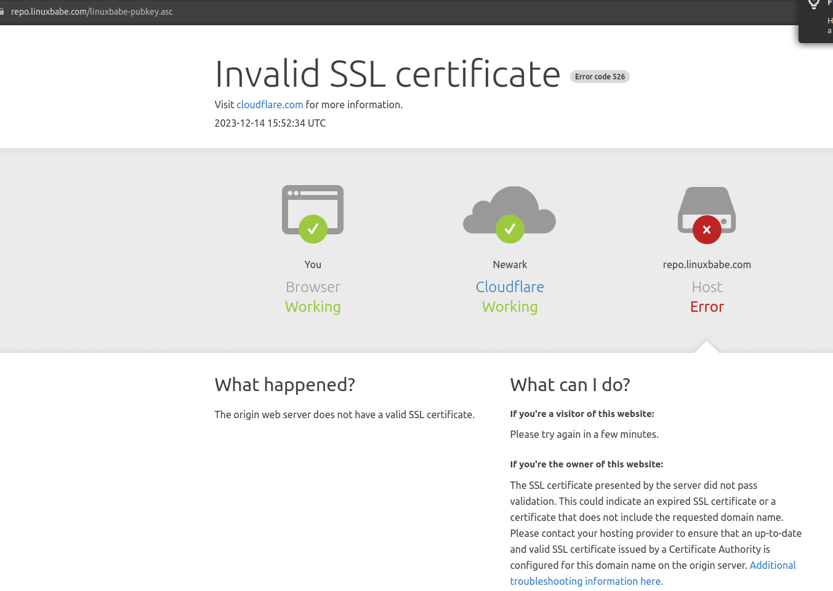The image size is (833, 591).
Task: Click the lightbulb icon in top-right popup
Action: tap(814, 5)
